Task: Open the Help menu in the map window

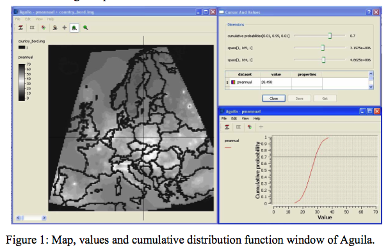Action: (51, 19)
